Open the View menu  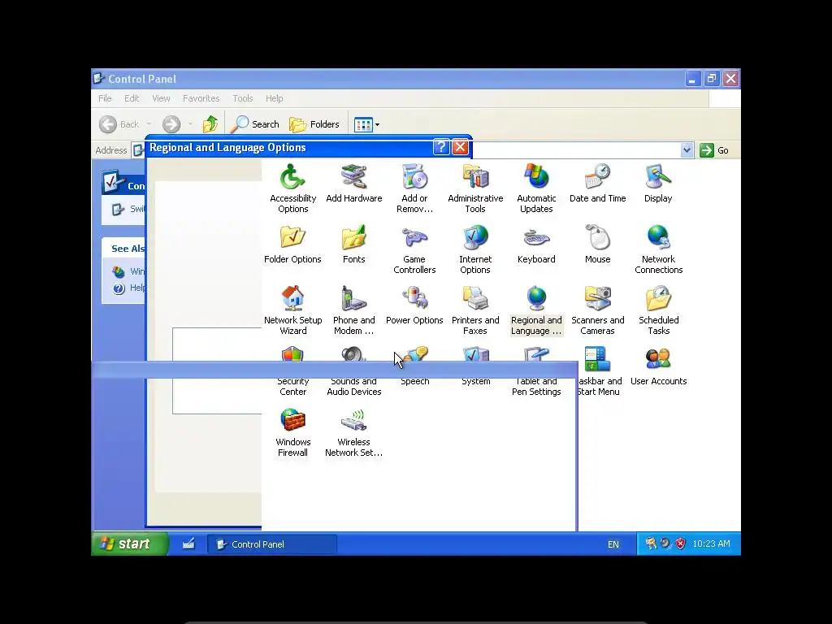(162, 98)
